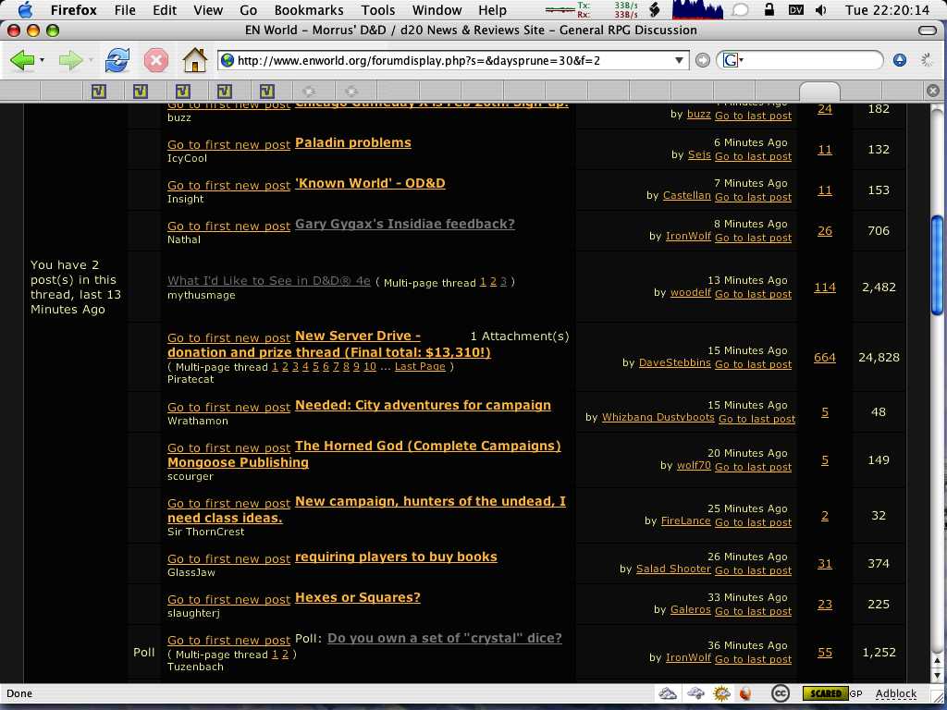Click the padlock icon in the menu bar
This screenshot has width=947, height=710.
click(769, 9)
